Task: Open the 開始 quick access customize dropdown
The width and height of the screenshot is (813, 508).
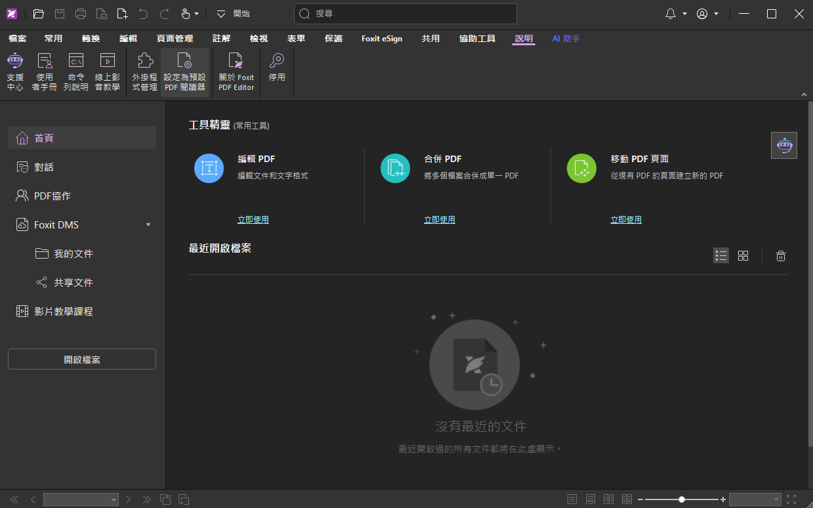Action: click(x=221, y=14)
